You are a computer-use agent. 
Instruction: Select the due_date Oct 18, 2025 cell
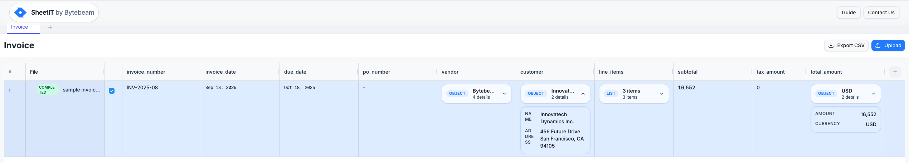click(x=299, y=88)
